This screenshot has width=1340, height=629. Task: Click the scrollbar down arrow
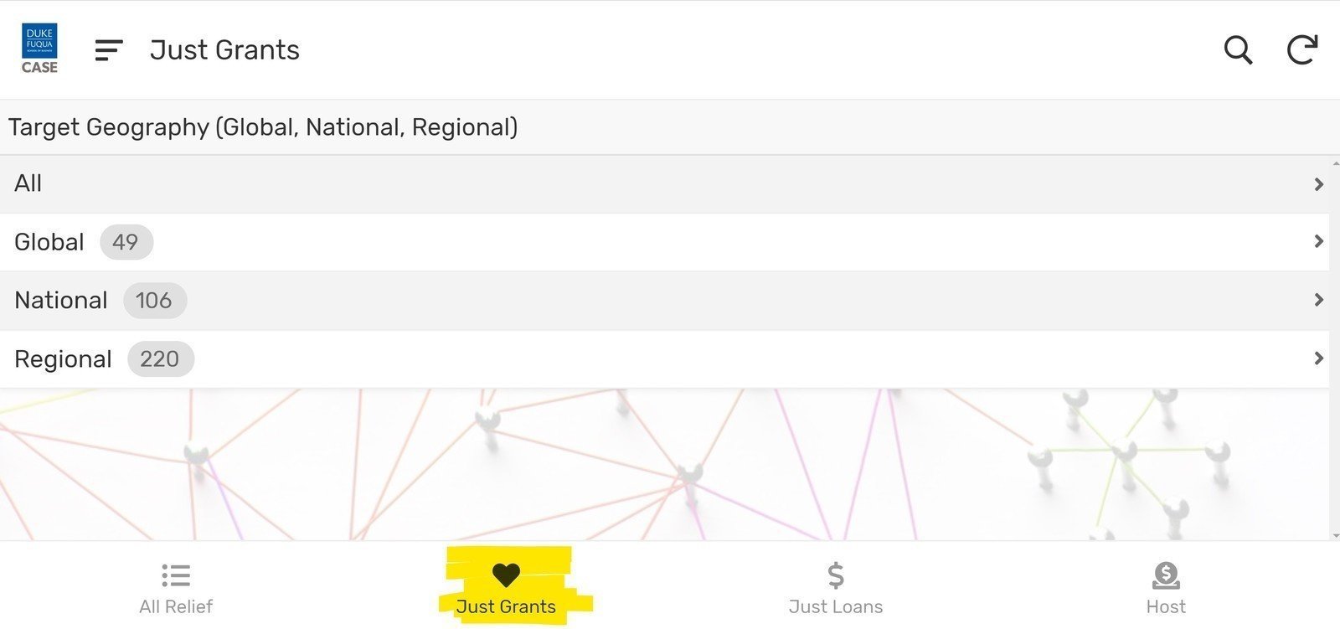coord(1335,535)
